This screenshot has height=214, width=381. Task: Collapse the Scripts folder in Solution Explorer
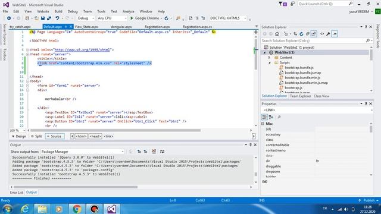point(270,62)
